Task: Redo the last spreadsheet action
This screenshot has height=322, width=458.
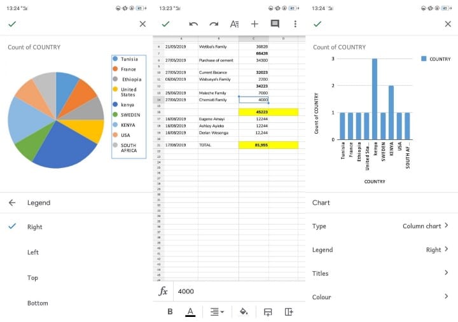Action: point(214,24)
